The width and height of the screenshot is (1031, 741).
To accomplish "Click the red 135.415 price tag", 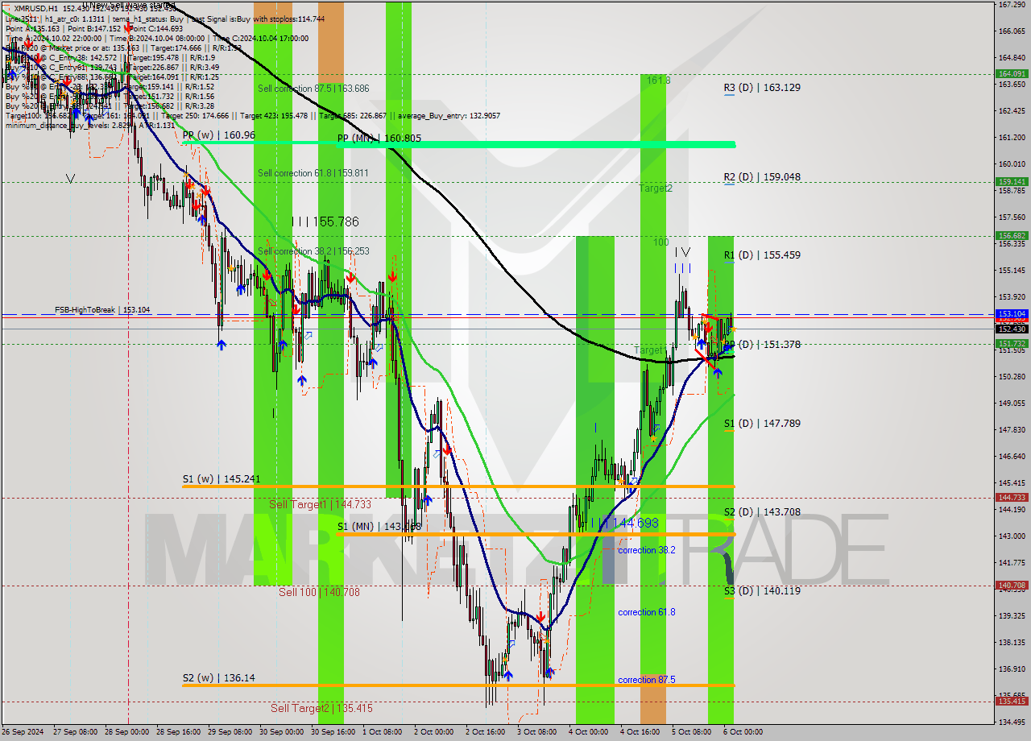I will point(1012,701).
